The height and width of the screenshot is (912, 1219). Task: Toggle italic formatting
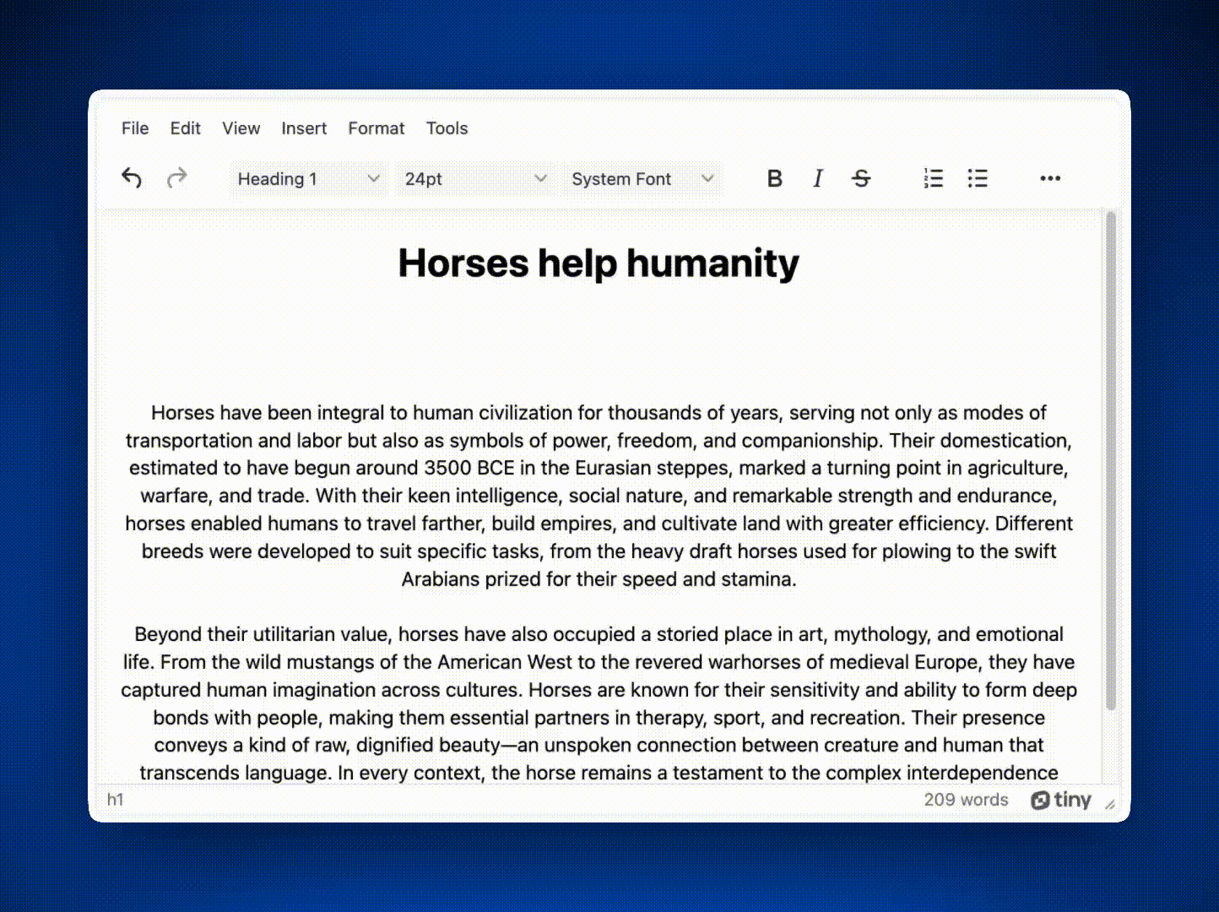(817, 178)
